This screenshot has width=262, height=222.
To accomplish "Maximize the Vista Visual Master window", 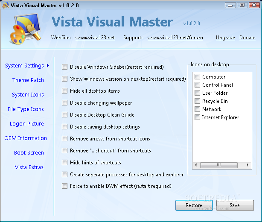I will tap(242, 5).
